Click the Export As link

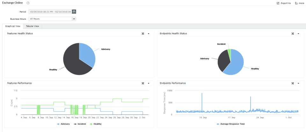click(x=286, y=3)
